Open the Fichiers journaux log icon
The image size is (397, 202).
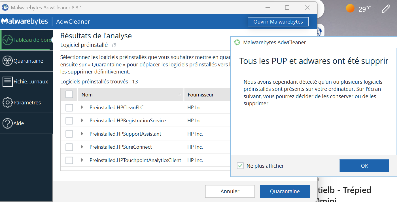tap(8, 81)
